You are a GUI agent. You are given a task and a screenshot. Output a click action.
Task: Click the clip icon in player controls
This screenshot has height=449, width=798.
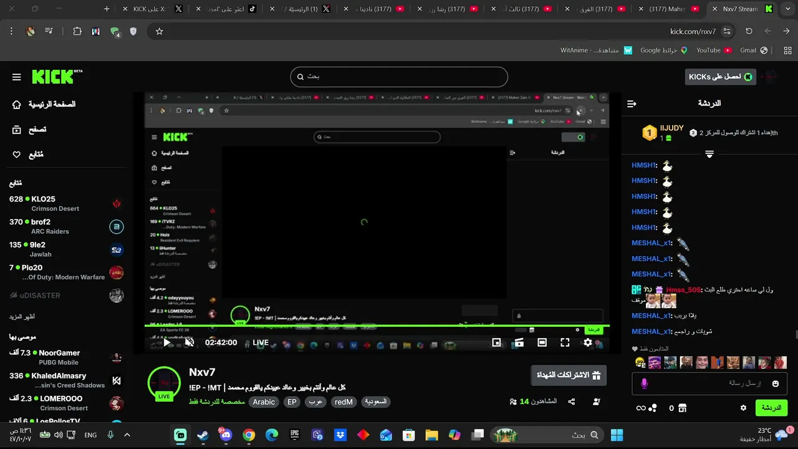click(x=519, y=342)
